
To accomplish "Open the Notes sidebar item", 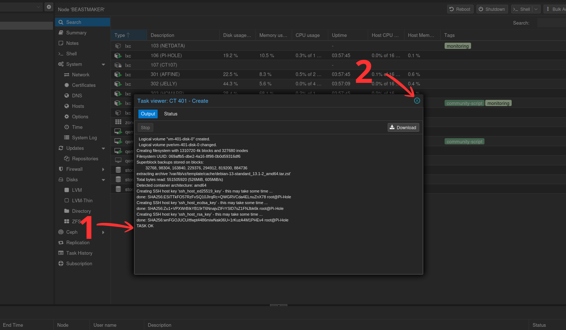I will coord(83,43).
